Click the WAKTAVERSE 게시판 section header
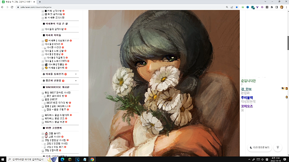Viewport: 289px width, 162px height. click(x=57, y=87)
